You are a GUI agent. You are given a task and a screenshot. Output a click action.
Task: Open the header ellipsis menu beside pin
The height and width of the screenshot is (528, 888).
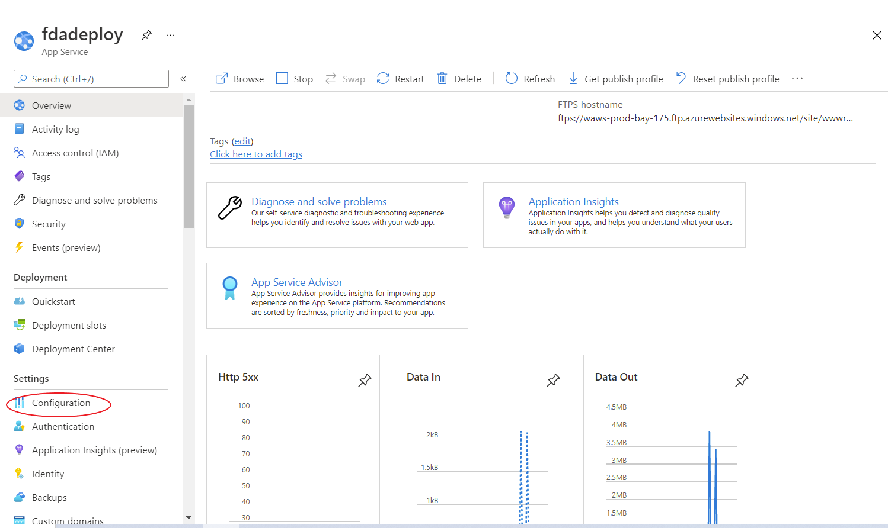[171, 36]
